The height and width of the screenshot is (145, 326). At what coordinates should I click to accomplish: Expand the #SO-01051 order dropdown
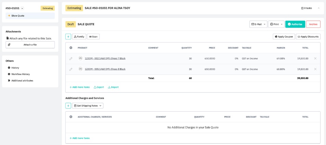[22, 8]
